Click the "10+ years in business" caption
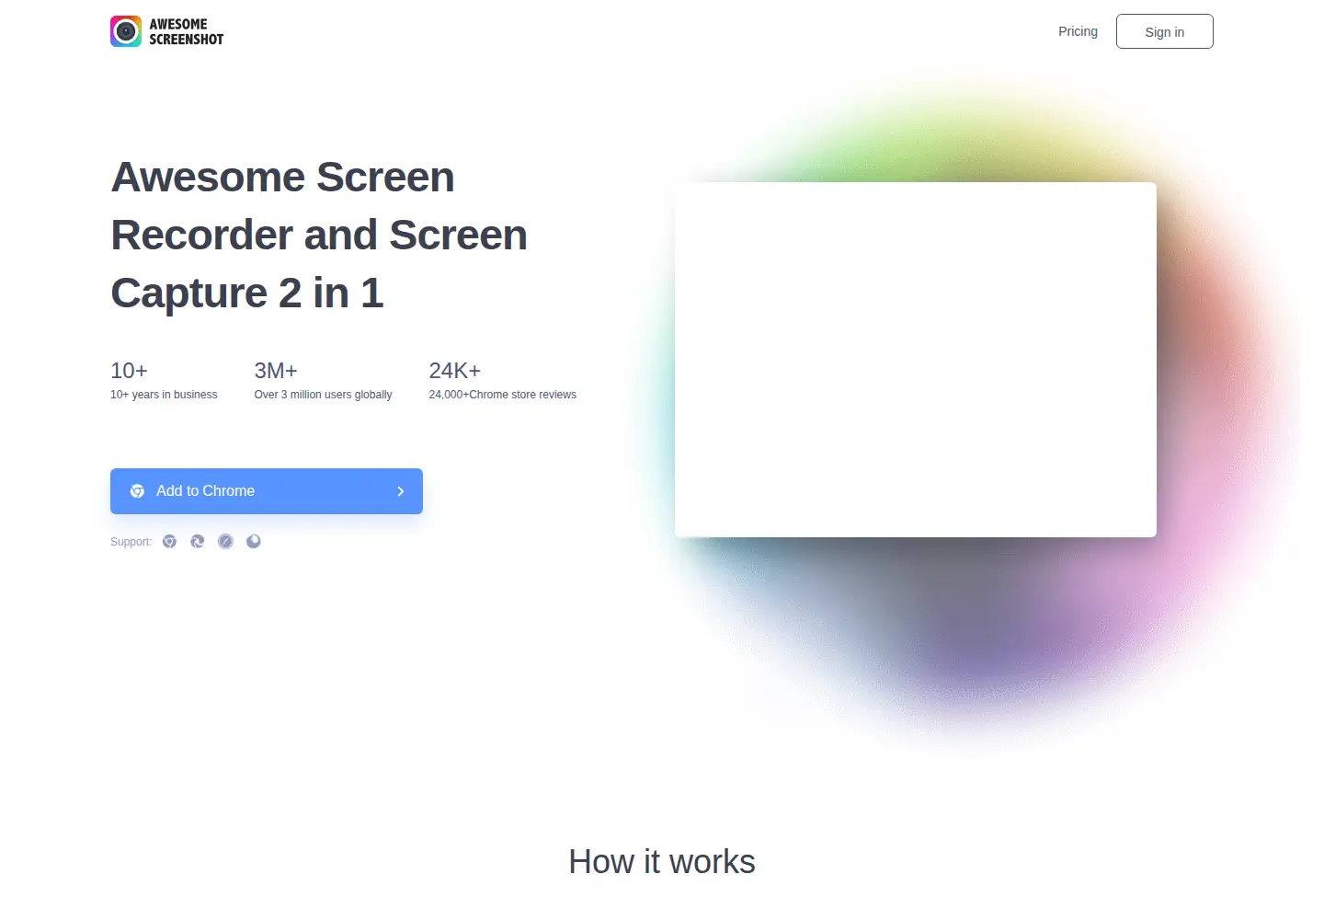1324x920 pixels. pyautogui.click(x=164, y=395)
